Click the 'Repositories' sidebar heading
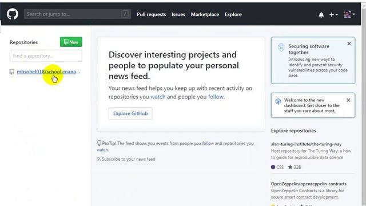The width and height of the screenshot is (366, 206). coord(23,42)
